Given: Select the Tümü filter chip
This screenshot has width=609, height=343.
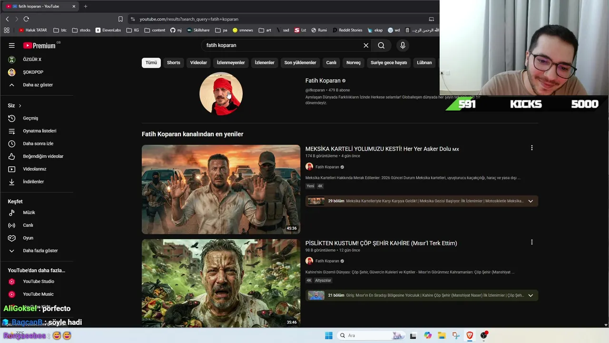Looking at the screenshot, I should (151, 62).
